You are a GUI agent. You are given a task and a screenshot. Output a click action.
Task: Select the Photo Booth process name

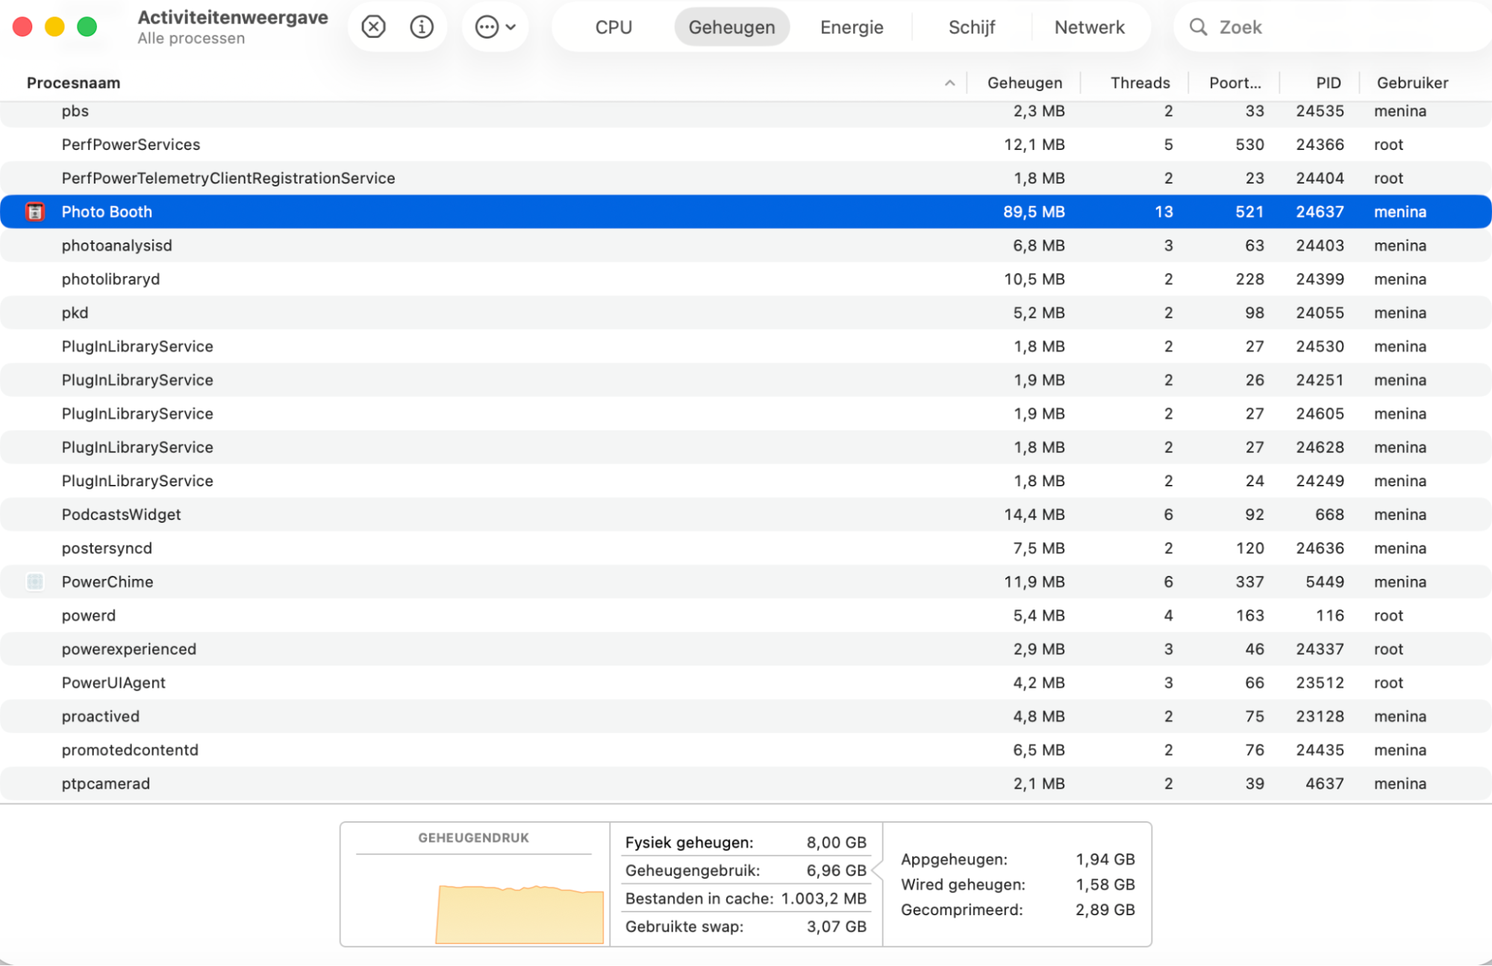(107, 212)
